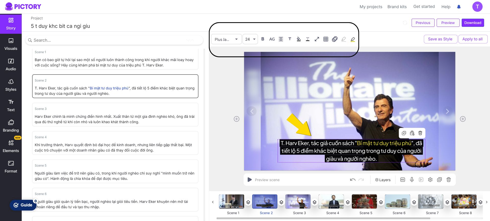Screen dimensions: 490x221
Task: Click the Preview button
Action: [448, 23]
